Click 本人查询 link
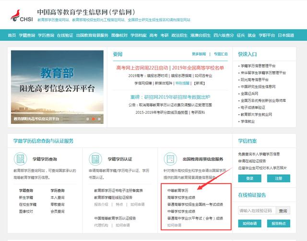The image size is (307, 241). click(58, 197)
